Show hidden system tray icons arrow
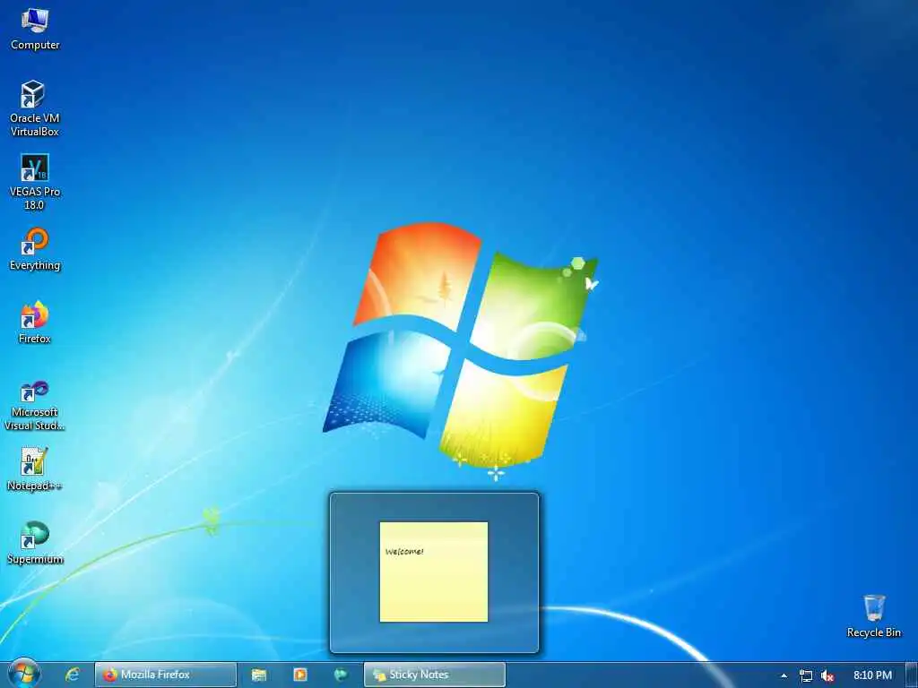This screenshot has width=918, height=688. pyautogui.click(x=784, y=675)
